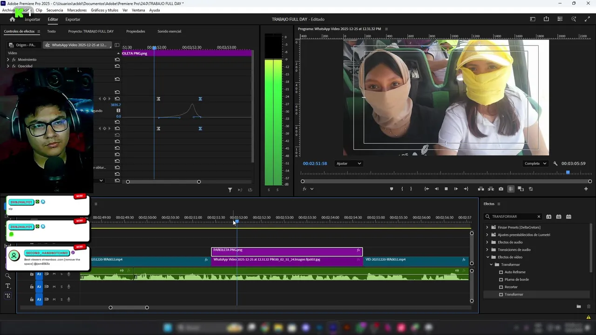
Task: Collapse the Transformar subfolder
Action: coord(491,265)
